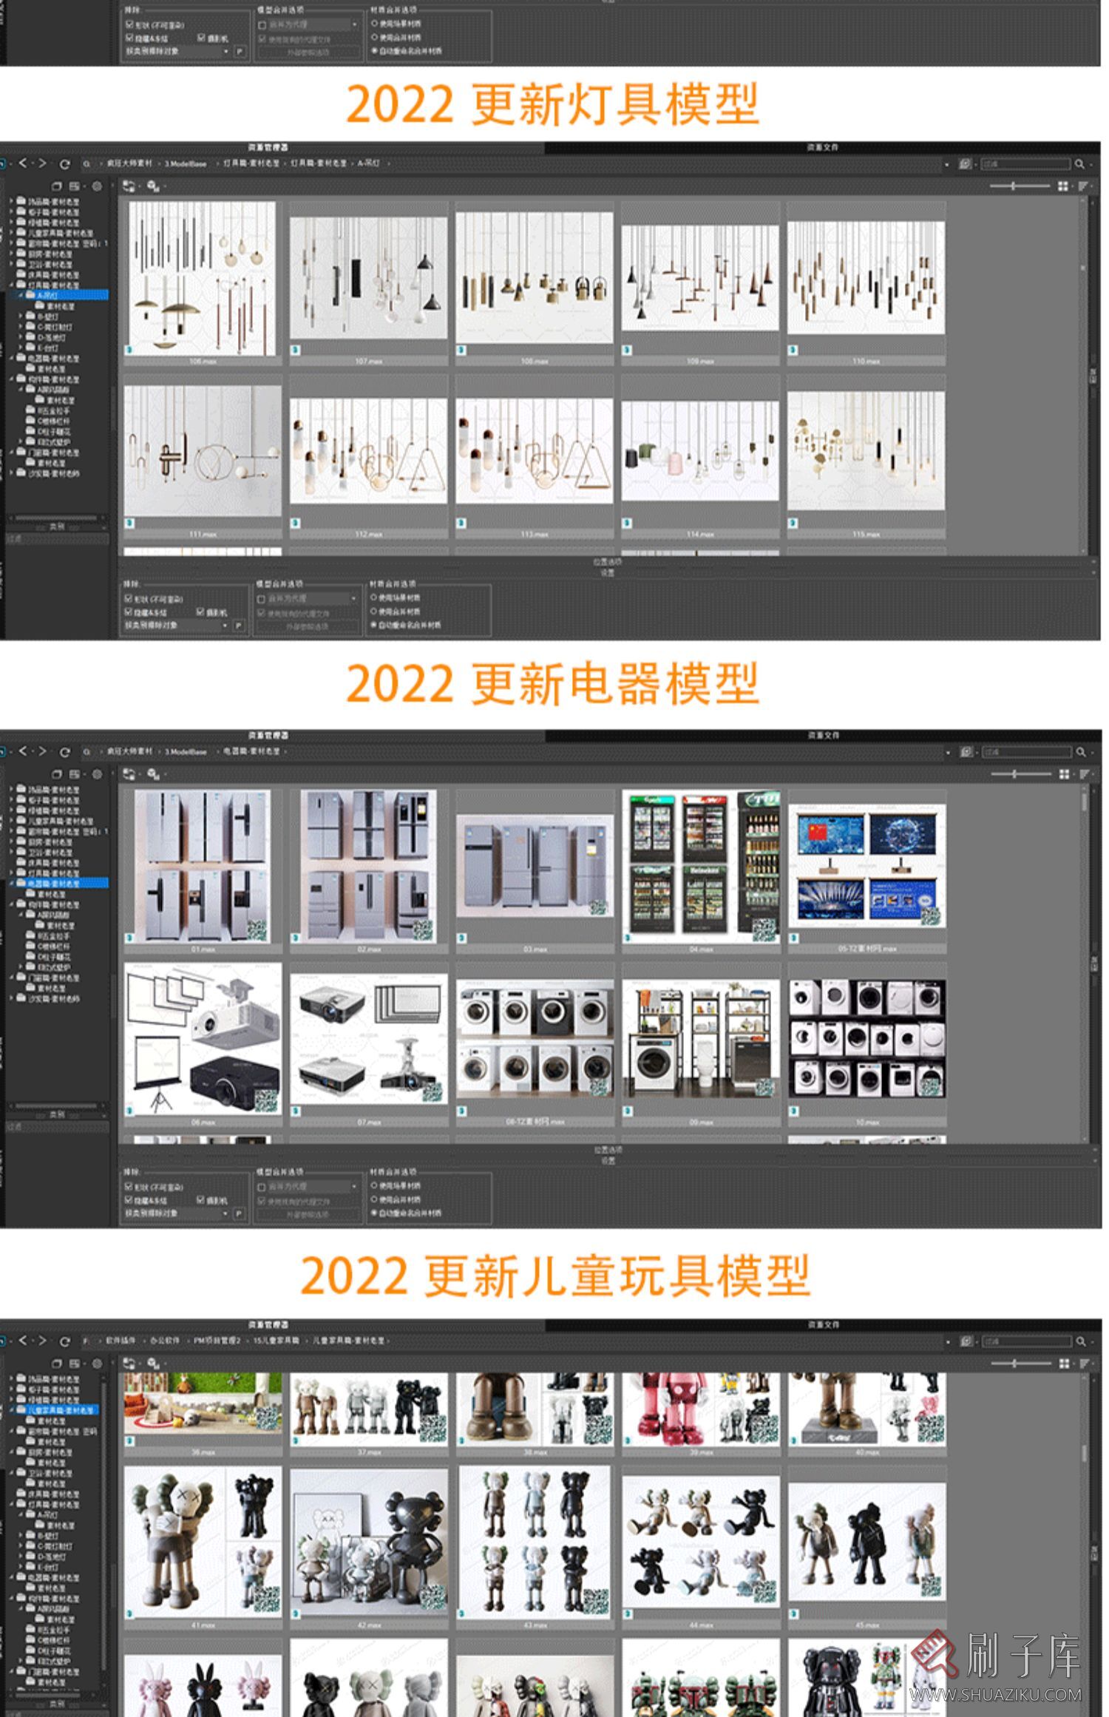This screenshot has width=1109, height=1717.
Task: Click gear settings icon above appliance tree
Action: 97,774
